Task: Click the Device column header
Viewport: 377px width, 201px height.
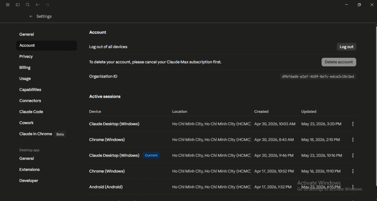Action: click(x=95, y=112)
